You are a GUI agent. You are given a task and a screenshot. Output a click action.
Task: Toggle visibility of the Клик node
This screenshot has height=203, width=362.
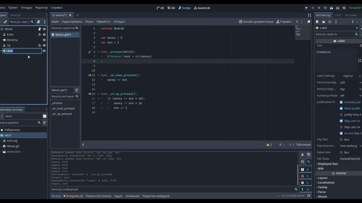(44, 34)
